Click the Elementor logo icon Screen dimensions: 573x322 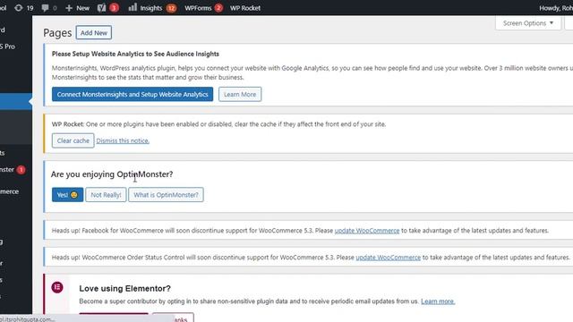point(57,287)
